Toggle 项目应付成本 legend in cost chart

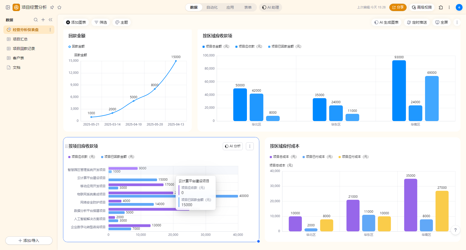coord(353,157)
